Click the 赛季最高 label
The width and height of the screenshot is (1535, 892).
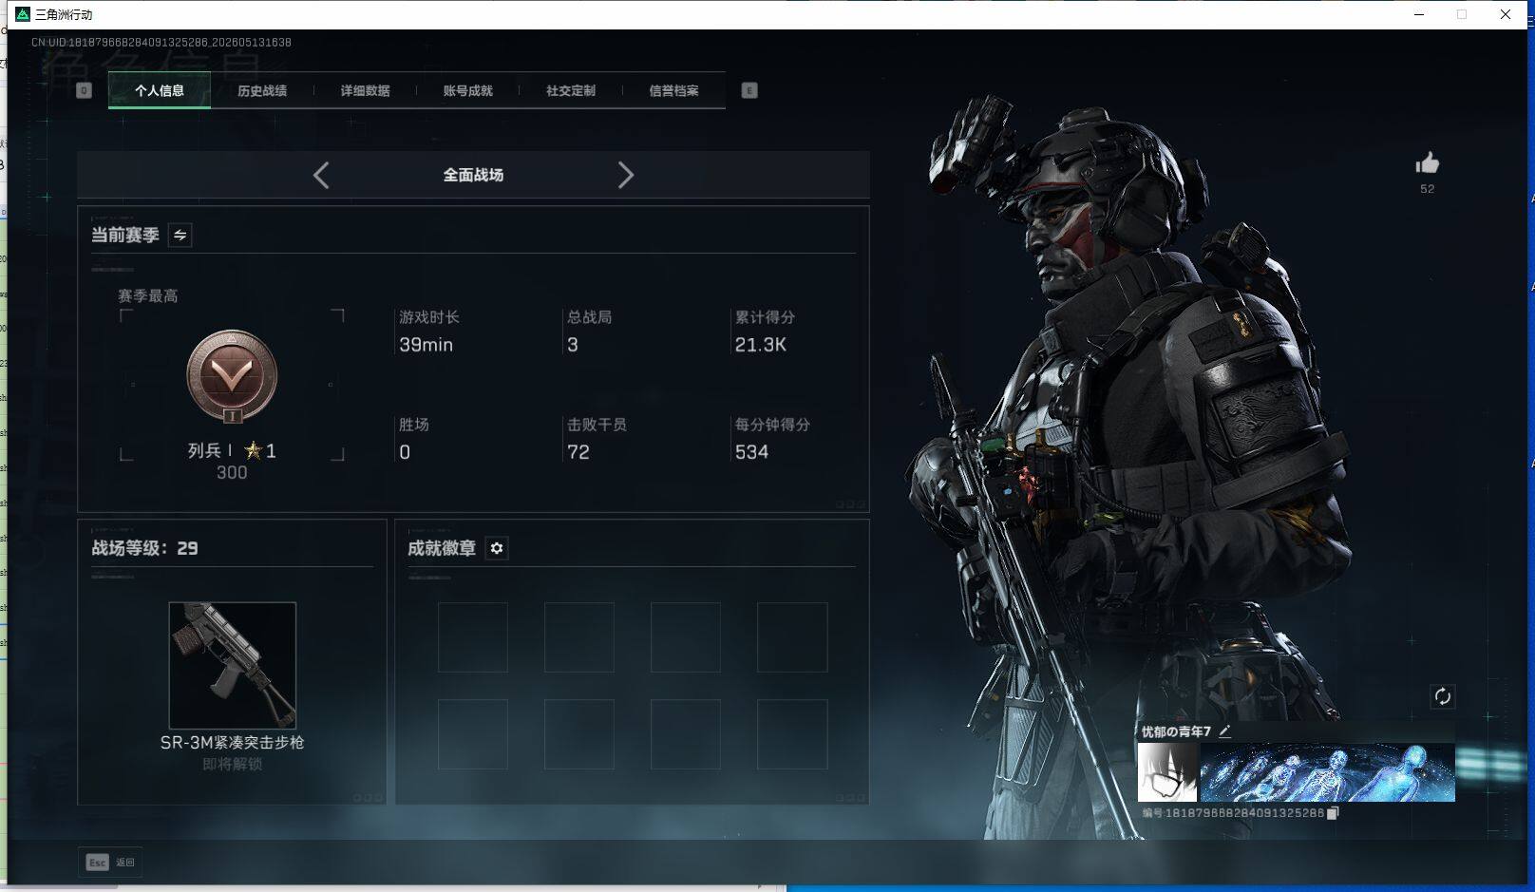tap(148, 295)
